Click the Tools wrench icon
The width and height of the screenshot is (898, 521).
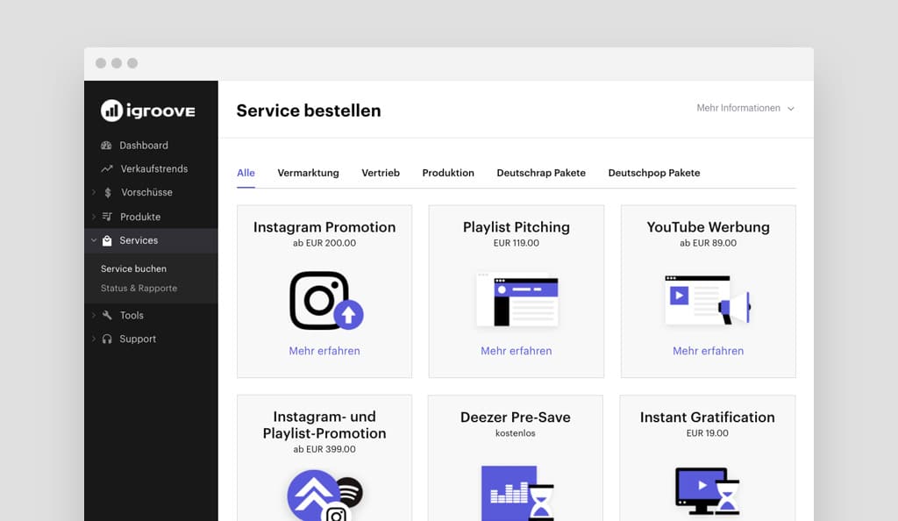107,315
